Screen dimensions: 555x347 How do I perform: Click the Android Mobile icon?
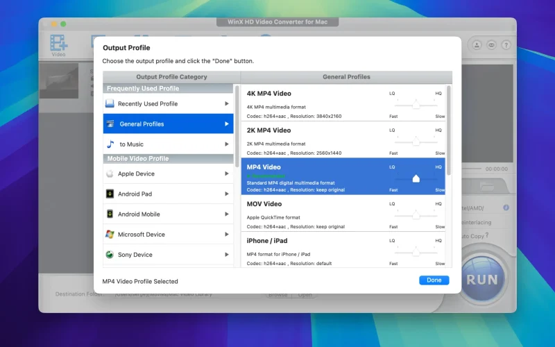pyautogui.click(x=110, y=214)
